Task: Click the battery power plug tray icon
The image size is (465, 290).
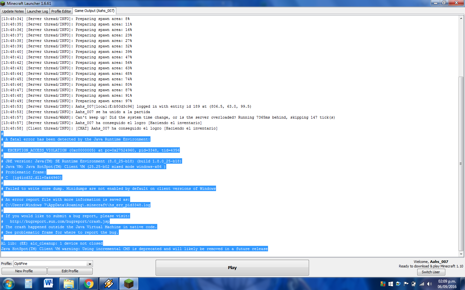Action: pyautogui.click(x=414, y=284)
